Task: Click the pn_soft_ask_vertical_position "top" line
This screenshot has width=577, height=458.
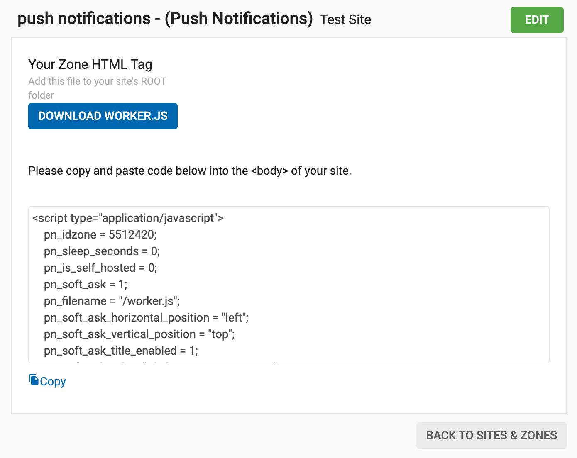Action: tap(139, 334)
